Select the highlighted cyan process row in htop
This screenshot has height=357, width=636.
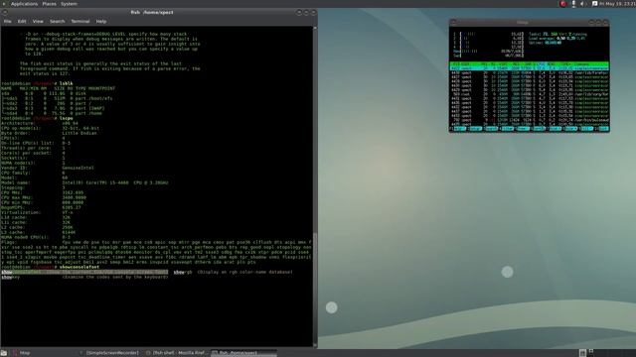530,68
